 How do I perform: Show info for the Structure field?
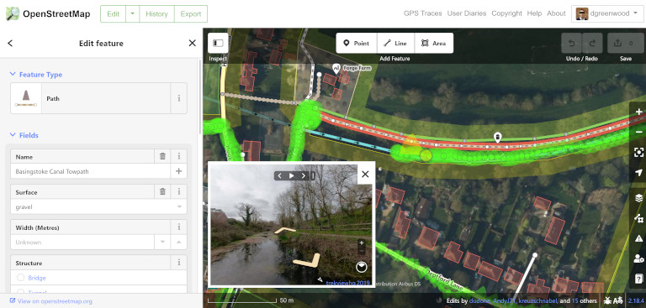pyautogui.click(x=179, y=263)
